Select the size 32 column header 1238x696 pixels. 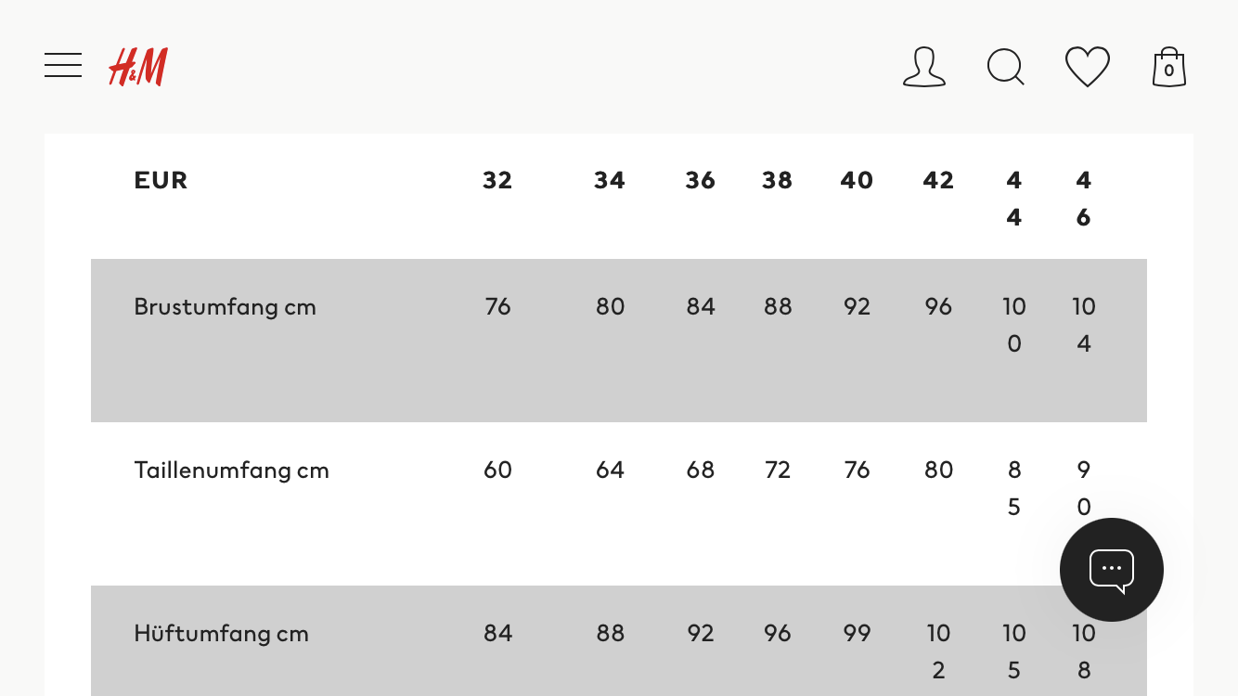(497, 180)
